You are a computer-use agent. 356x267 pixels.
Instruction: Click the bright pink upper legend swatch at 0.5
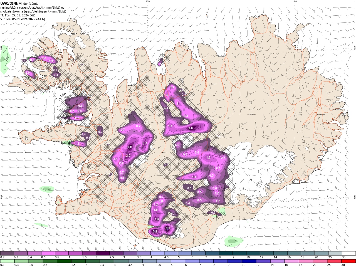click(x=48, y=253)
